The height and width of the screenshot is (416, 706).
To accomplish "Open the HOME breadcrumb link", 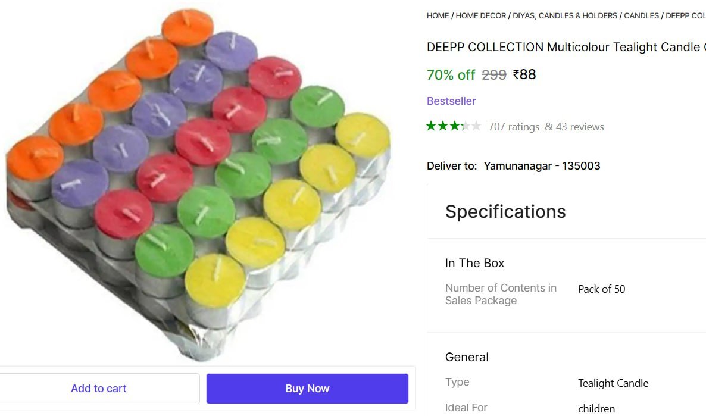I will point(438,16).
